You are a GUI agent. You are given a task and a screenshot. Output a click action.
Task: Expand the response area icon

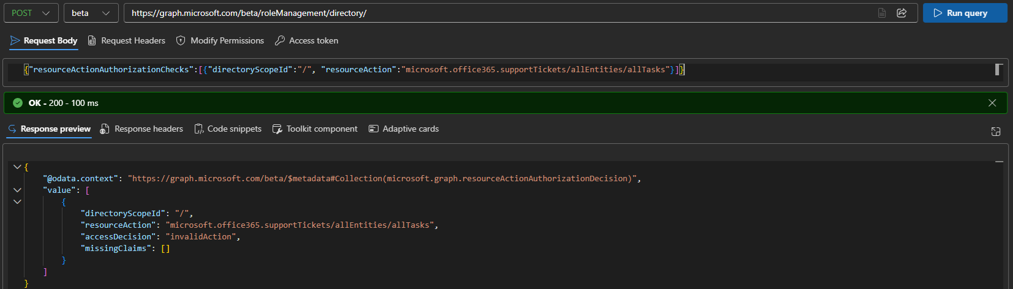[x=996, y=132]
